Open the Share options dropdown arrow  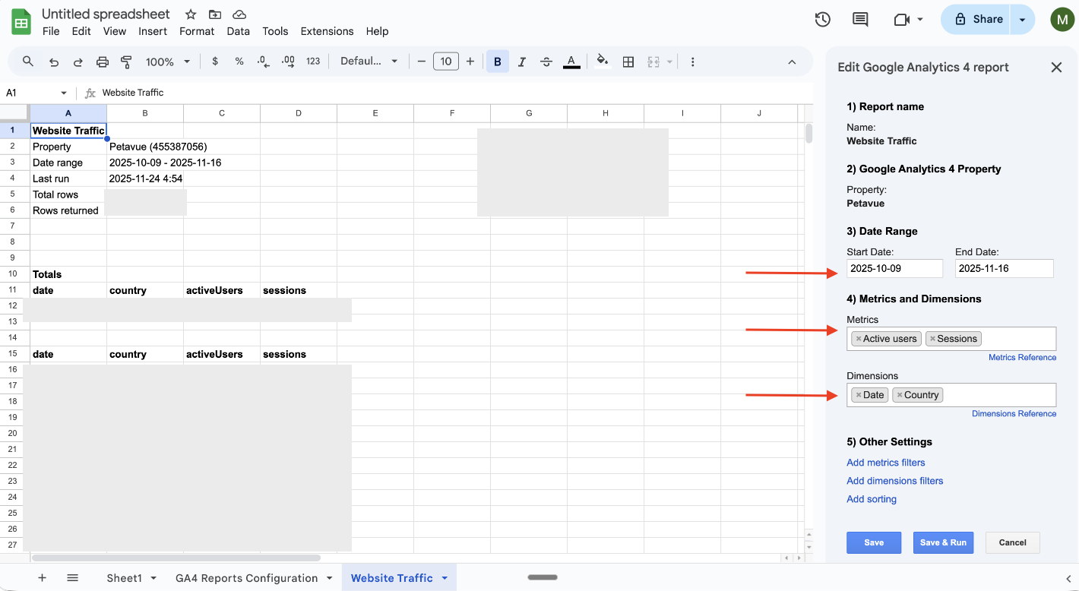tap(1023, 20)
